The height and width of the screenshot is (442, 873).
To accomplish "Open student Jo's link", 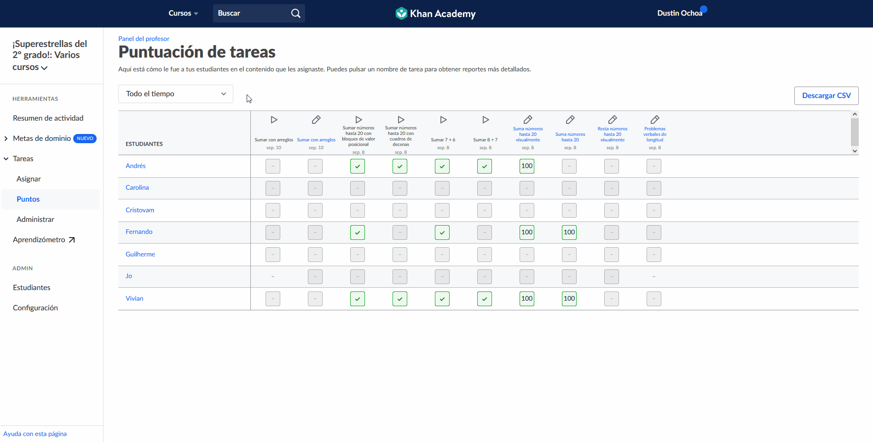I will click(x=129, y=276).
